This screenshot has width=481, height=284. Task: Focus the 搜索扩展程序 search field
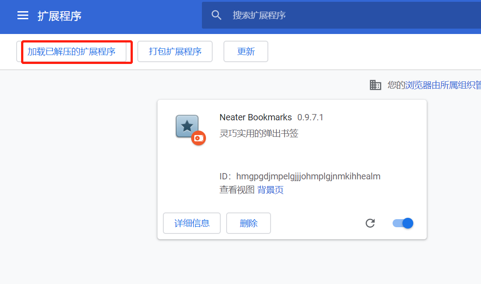coord(341,15)
